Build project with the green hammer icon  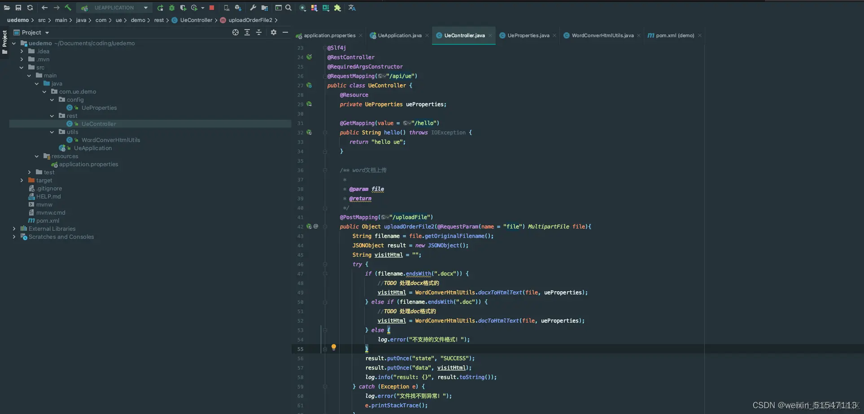click(x=68, y=8)
